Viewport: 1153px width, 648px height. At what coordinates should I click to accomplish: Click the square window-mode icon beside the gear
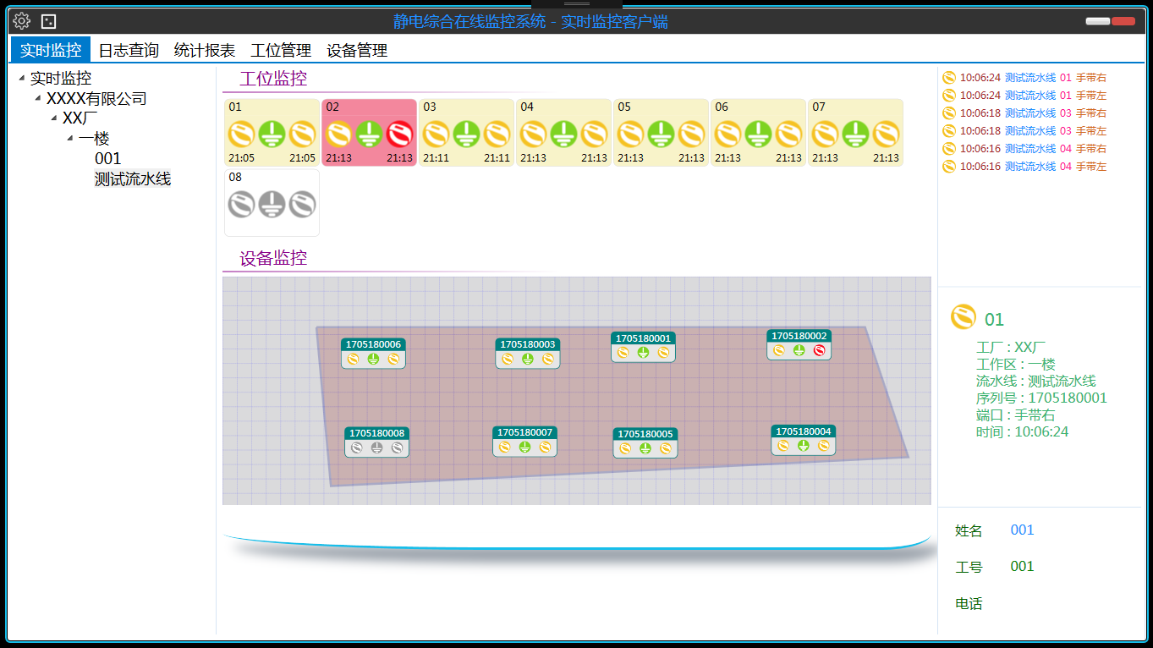pyautogui.click(x=49, y=21)
